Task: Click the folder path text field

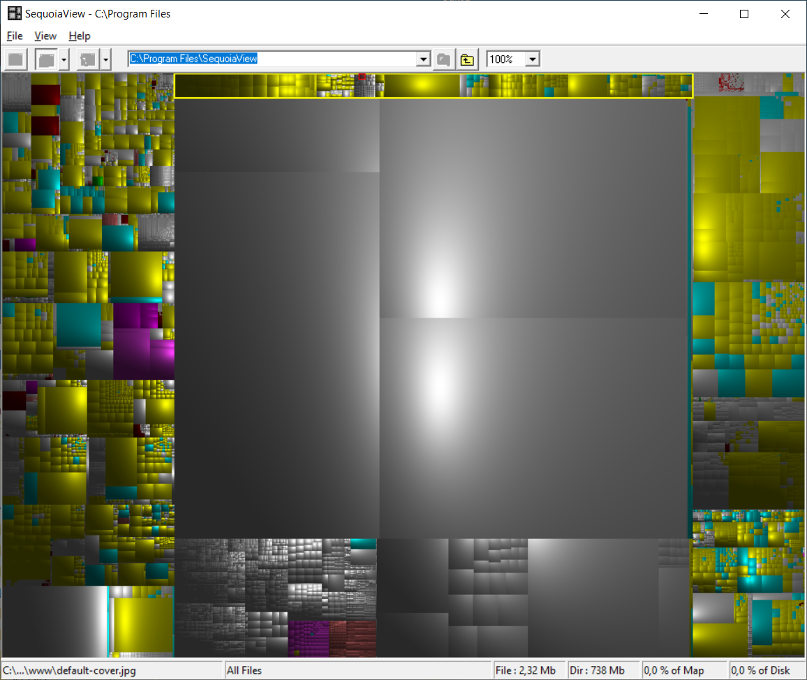Action: (272, 59)
